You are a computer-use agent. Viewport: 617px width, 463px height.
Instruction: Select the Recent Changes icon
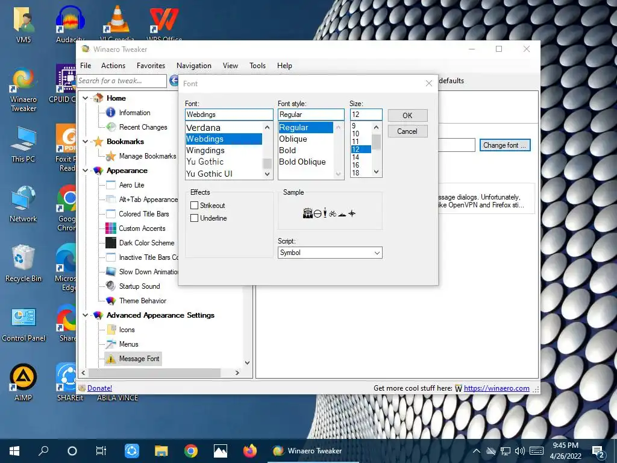(x=111, y=127)
